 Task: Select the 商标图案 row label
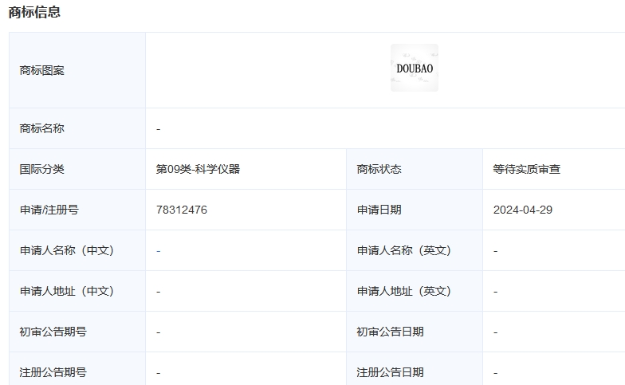42,70
